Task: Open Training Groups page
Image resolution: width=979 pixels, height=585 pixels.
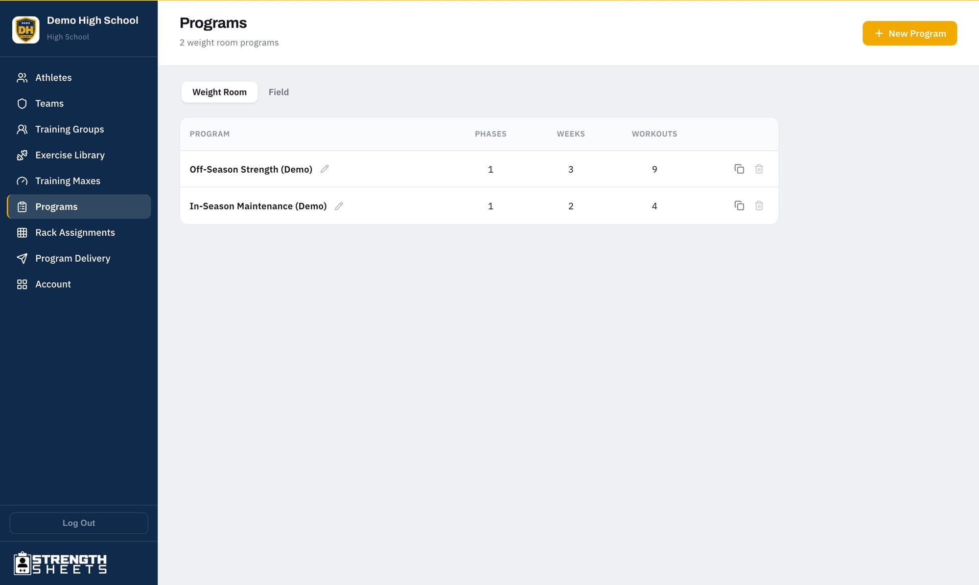Action: [79, 129]
